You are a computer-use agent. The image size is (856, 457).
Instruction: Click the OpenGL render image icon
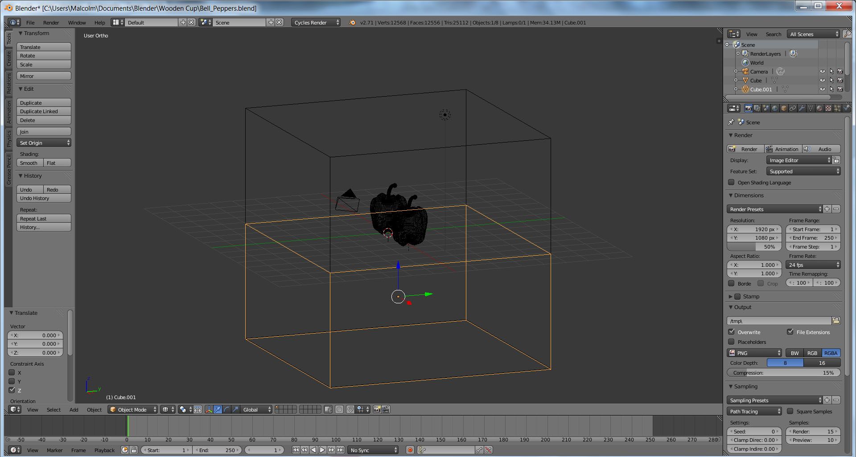[377, 409]
